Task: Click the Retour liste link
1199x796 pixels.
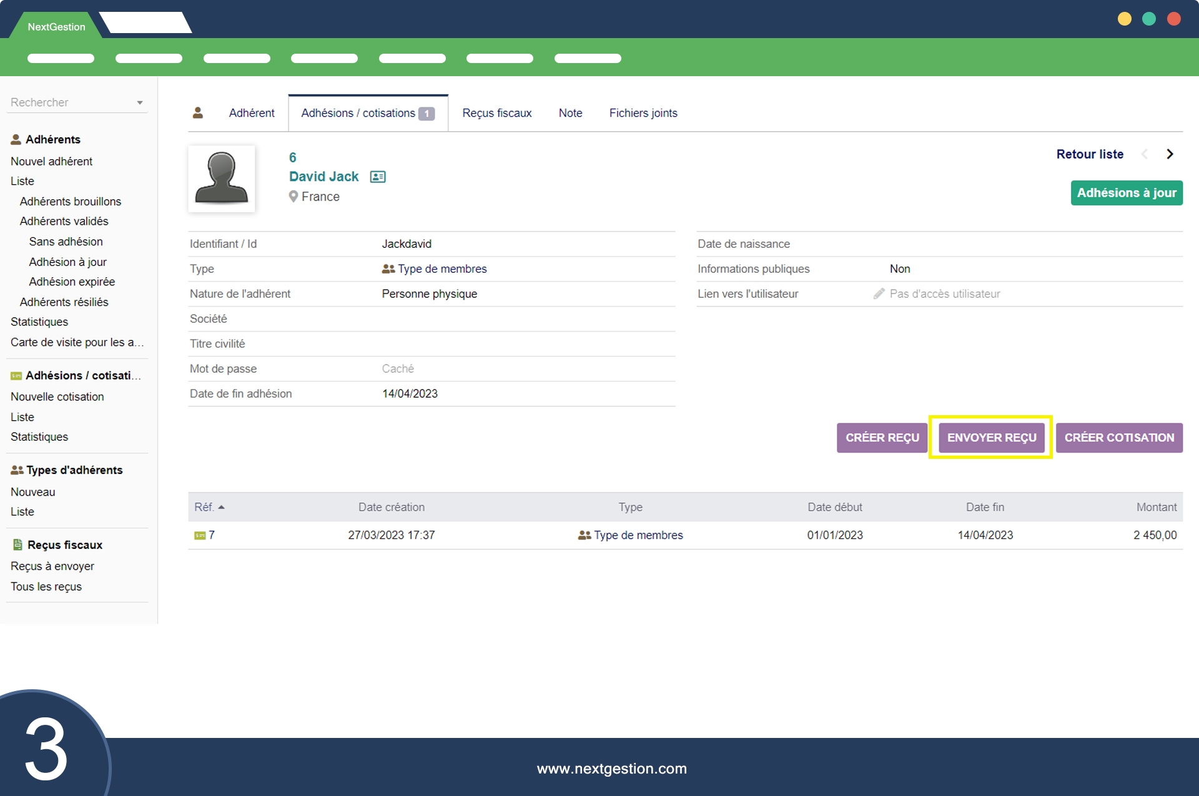Action: (1089, 154)
